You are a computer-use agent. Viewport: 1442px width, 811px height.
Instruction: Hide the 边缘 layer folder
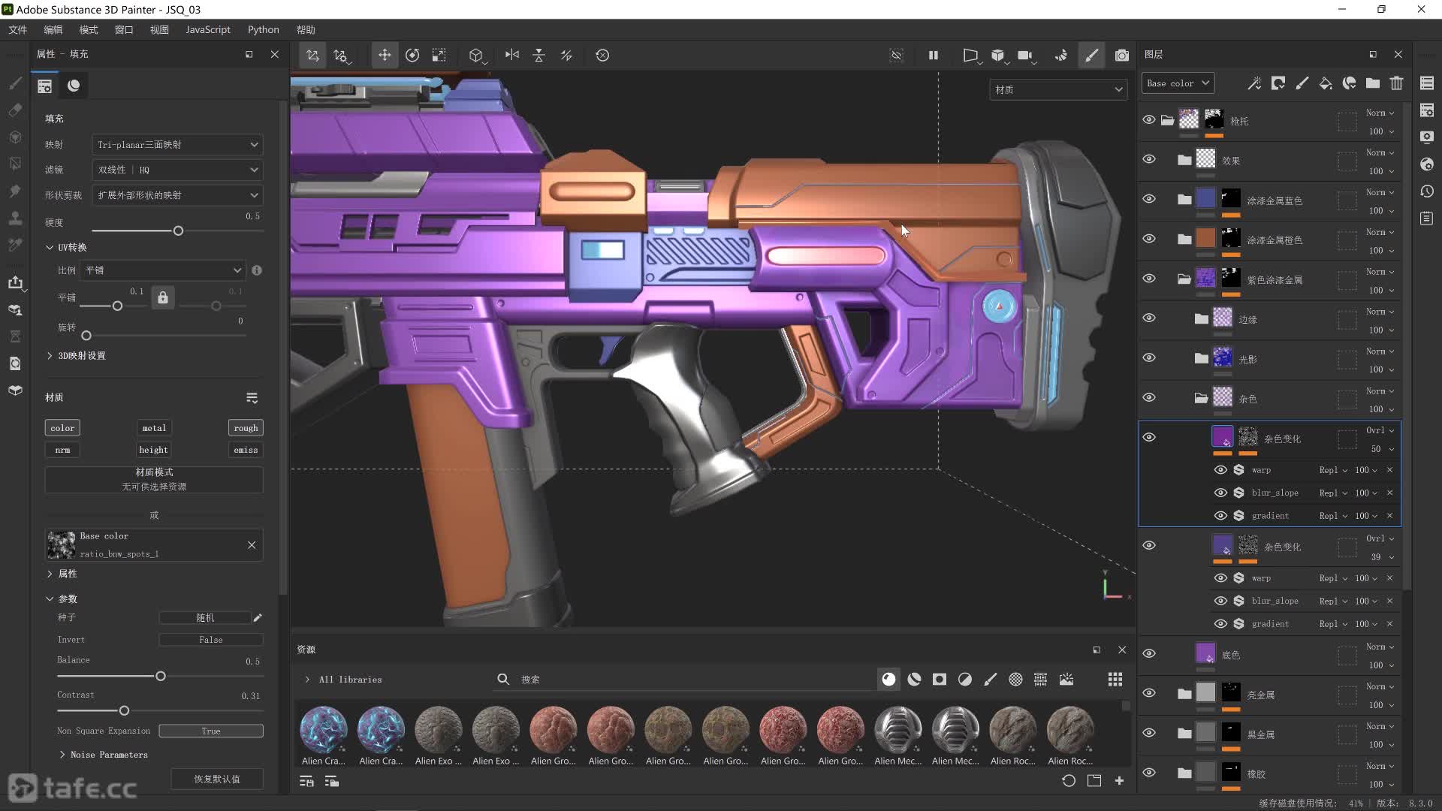1149,318
